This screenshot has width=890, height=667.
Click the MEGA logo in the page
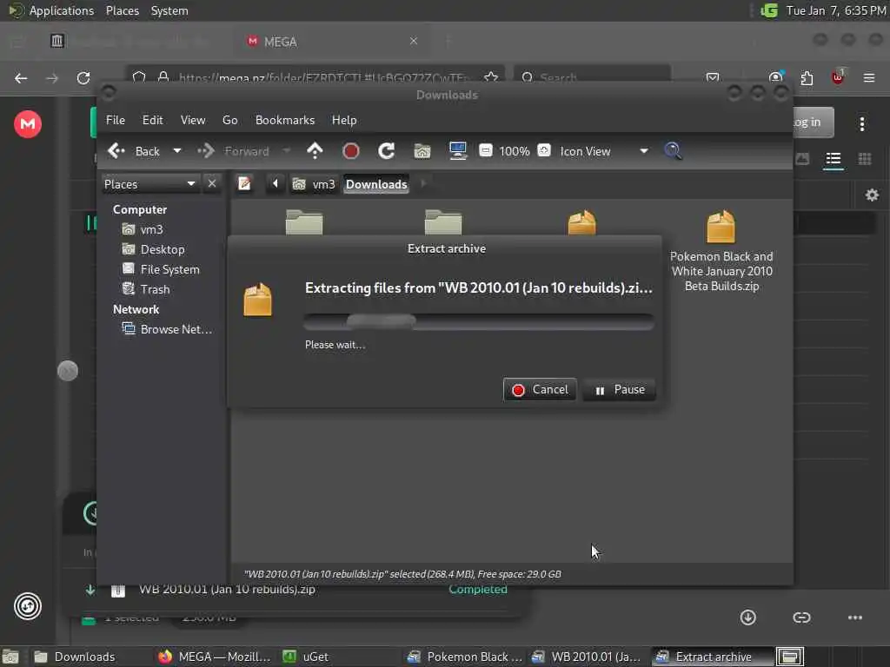(28, 124)
